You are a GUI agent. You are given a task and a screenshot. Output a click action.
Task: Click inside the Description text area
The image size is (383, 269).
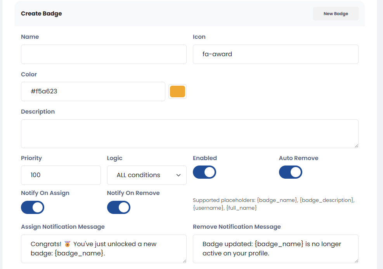[x=189, y=133]
